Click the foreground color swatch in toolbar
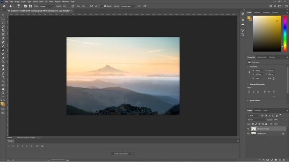This screenshot has height=162, width=289. (x=2, y=103)
